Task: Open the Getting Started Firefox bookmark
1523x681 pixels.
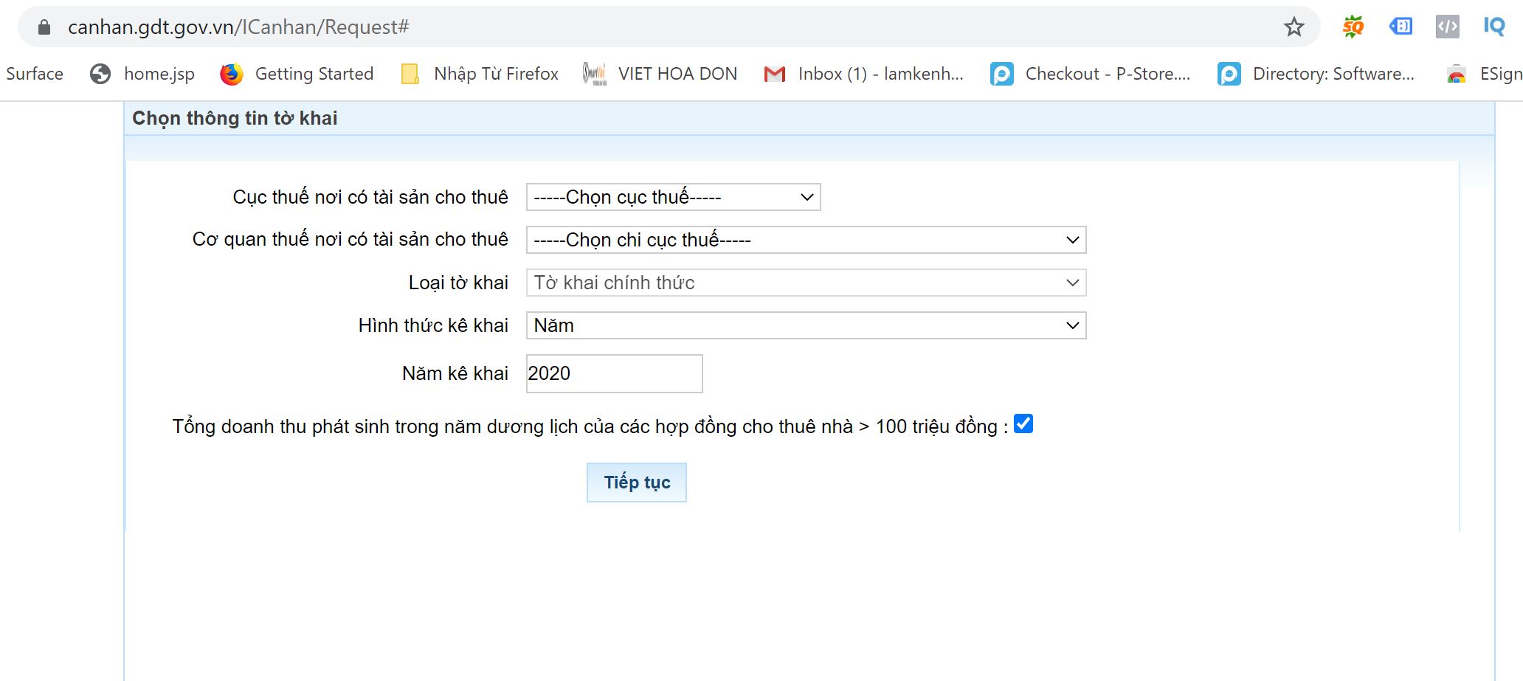Action: (x=297, y=74)
